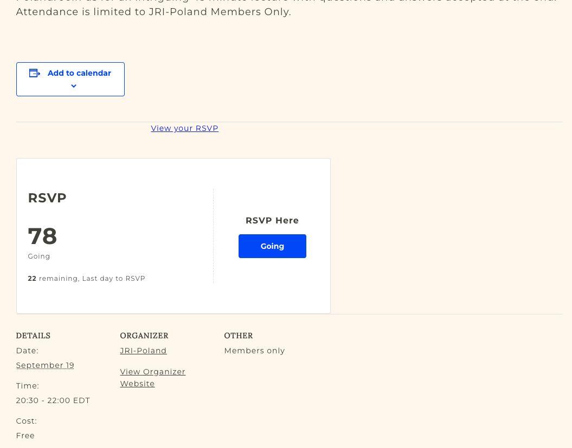572x448 pixels.
Task: Click the 22 remaining text
Action: pyautogui.click(x=86, y=278)
